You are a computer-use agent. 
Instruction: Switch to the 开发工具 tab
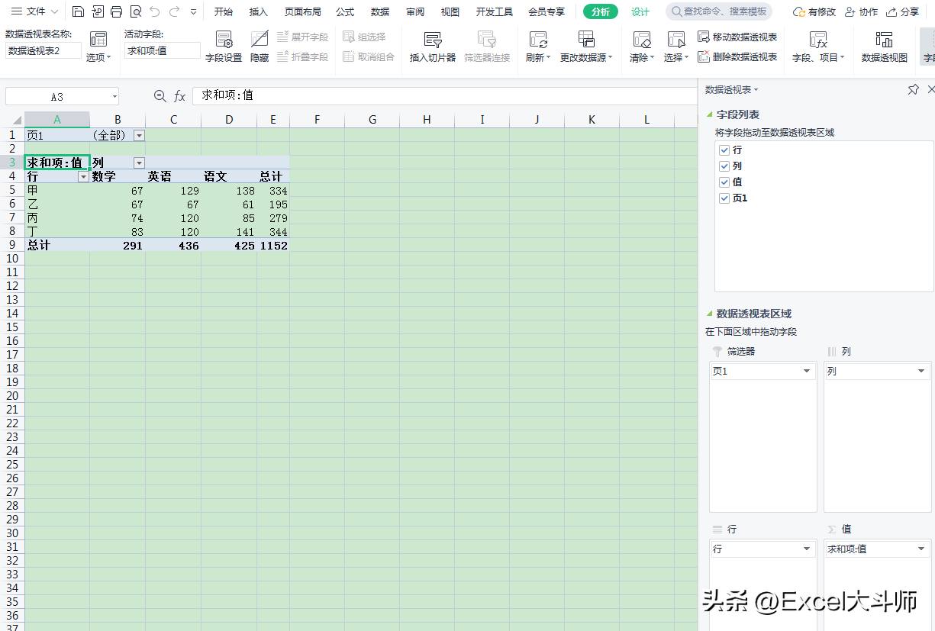[x=495, y=11]
